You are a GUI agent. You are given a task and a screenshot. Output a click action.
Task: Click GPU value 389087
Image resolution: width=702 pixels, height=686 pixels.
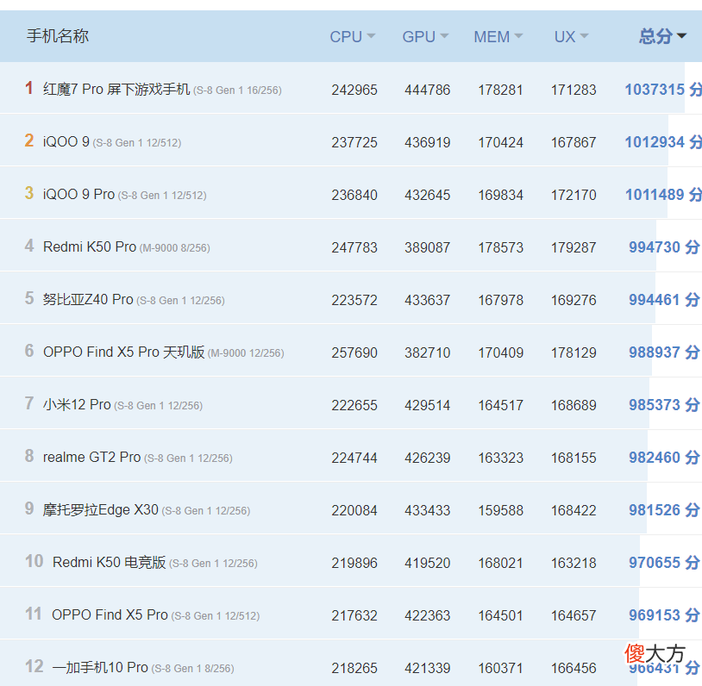click(427, 248)
